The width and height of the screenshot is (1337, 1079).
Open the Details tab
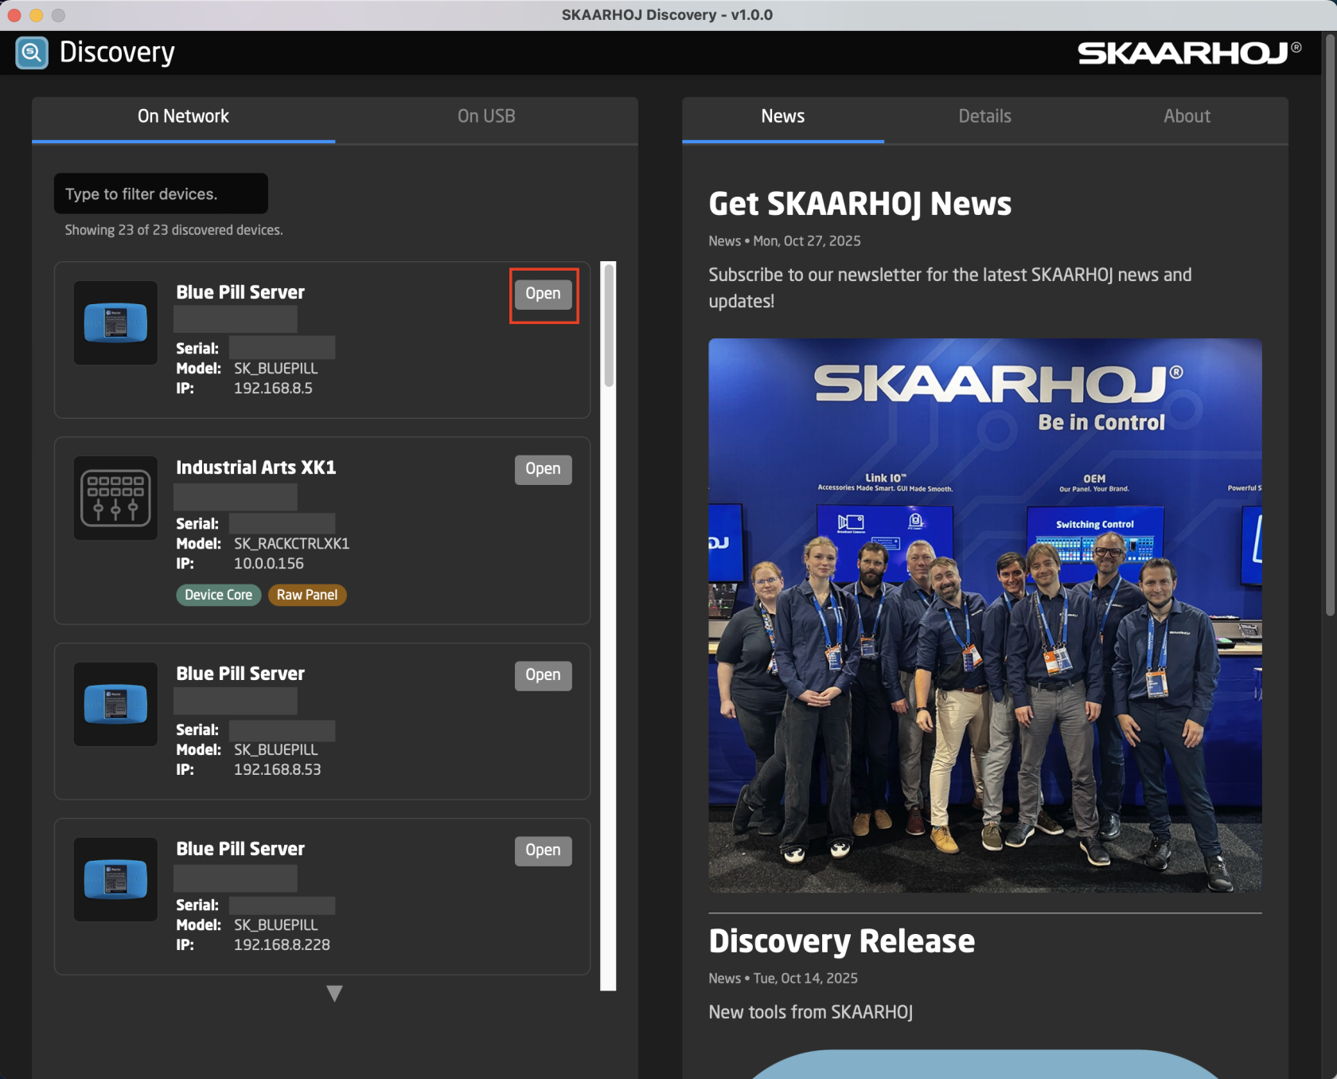tap(984, 116)
